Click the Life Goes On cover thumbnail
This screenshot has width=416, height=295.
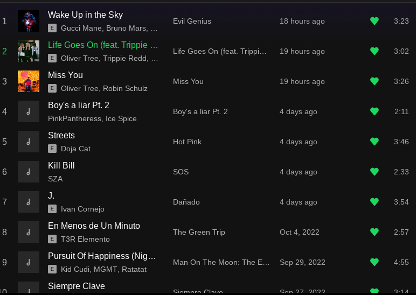29,51
